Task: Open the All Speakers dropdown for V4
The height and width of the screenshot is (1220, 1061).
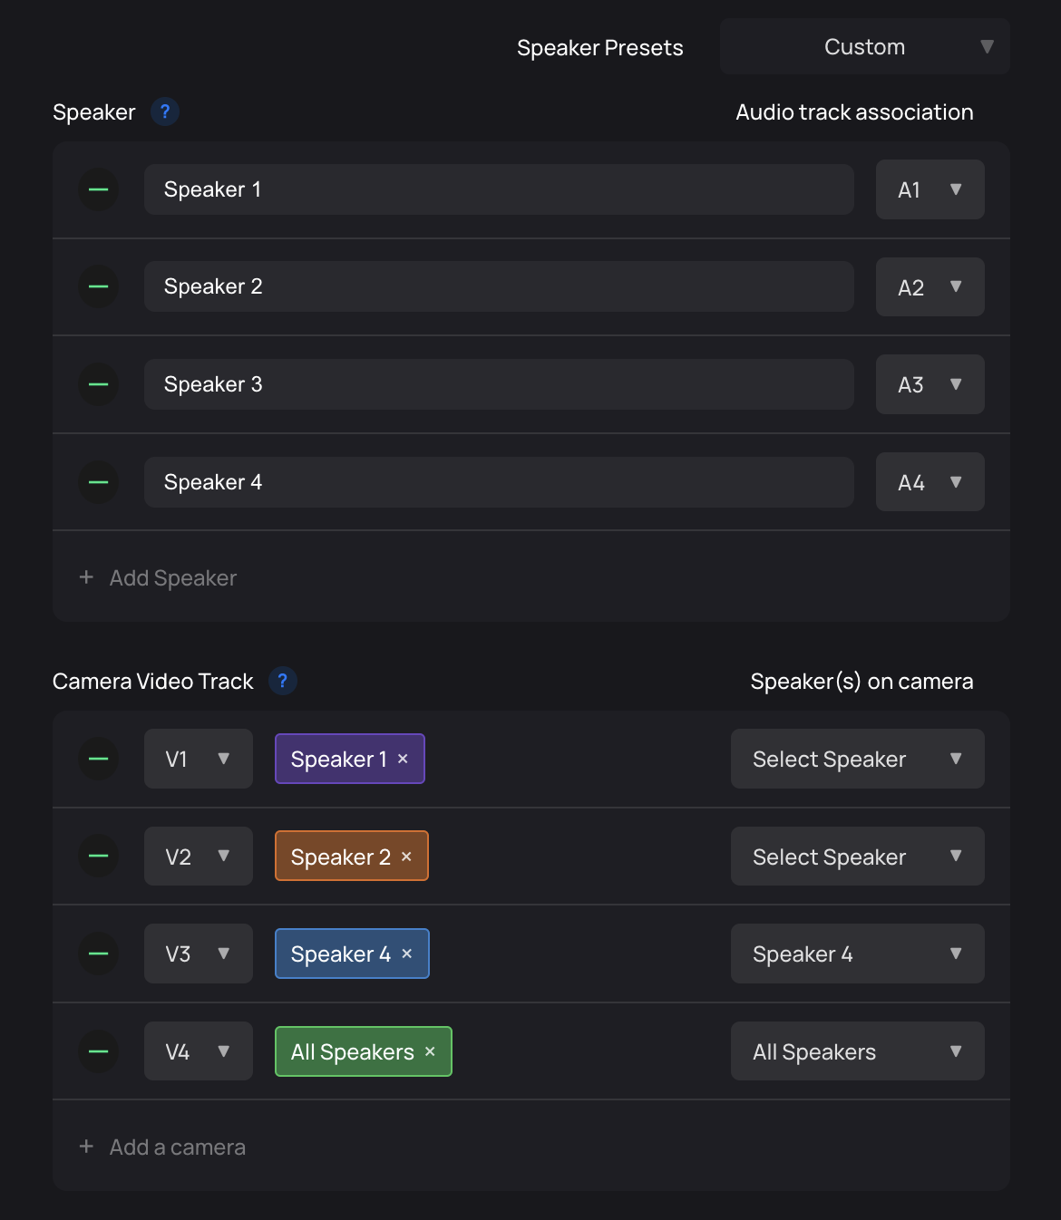Action: click(856, 1051)
